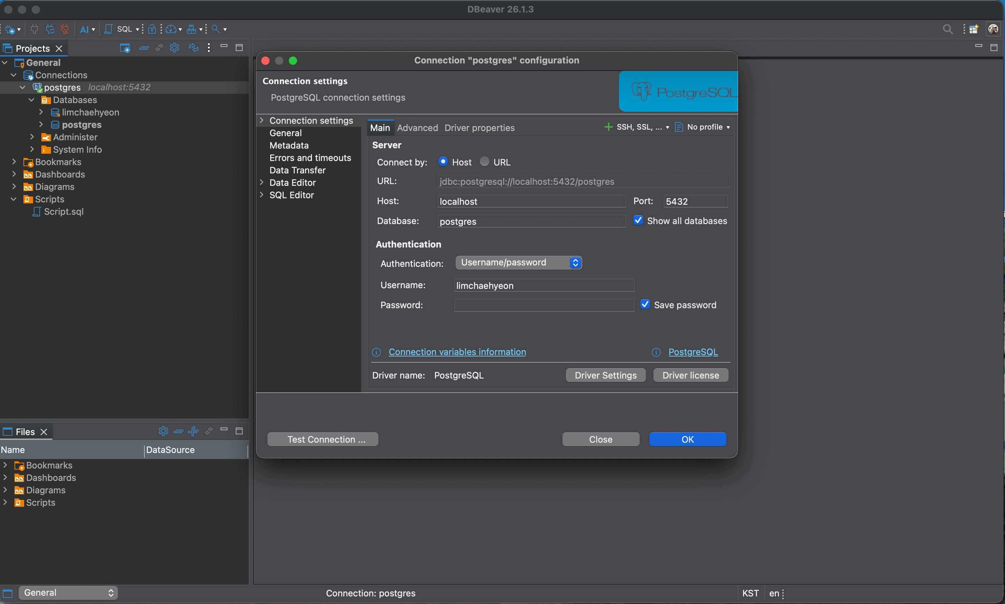Open Data Transfer settings page
This screenshot has height=604, width=1005.
click(x=297, y=170)
